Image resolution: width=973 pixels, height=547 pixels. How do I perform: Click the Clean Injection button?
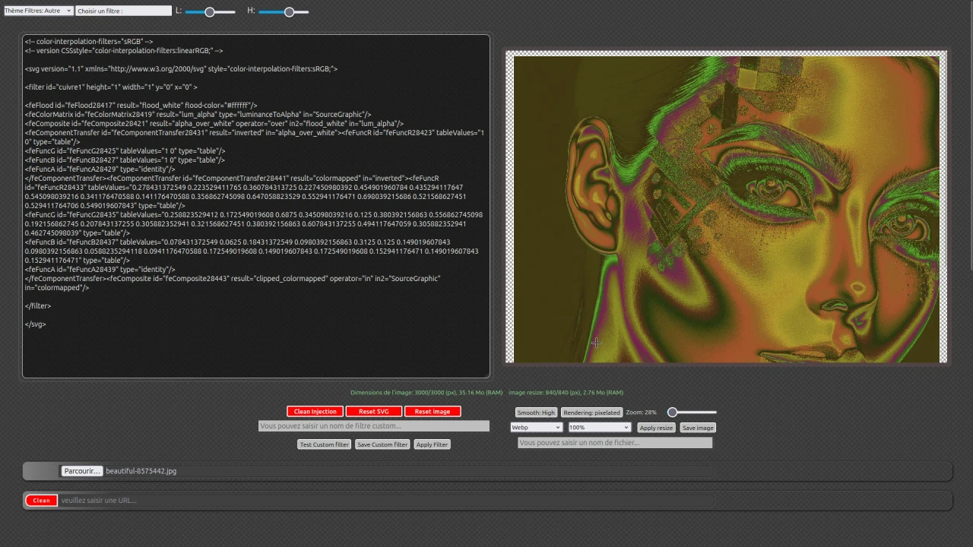point(315,411)
